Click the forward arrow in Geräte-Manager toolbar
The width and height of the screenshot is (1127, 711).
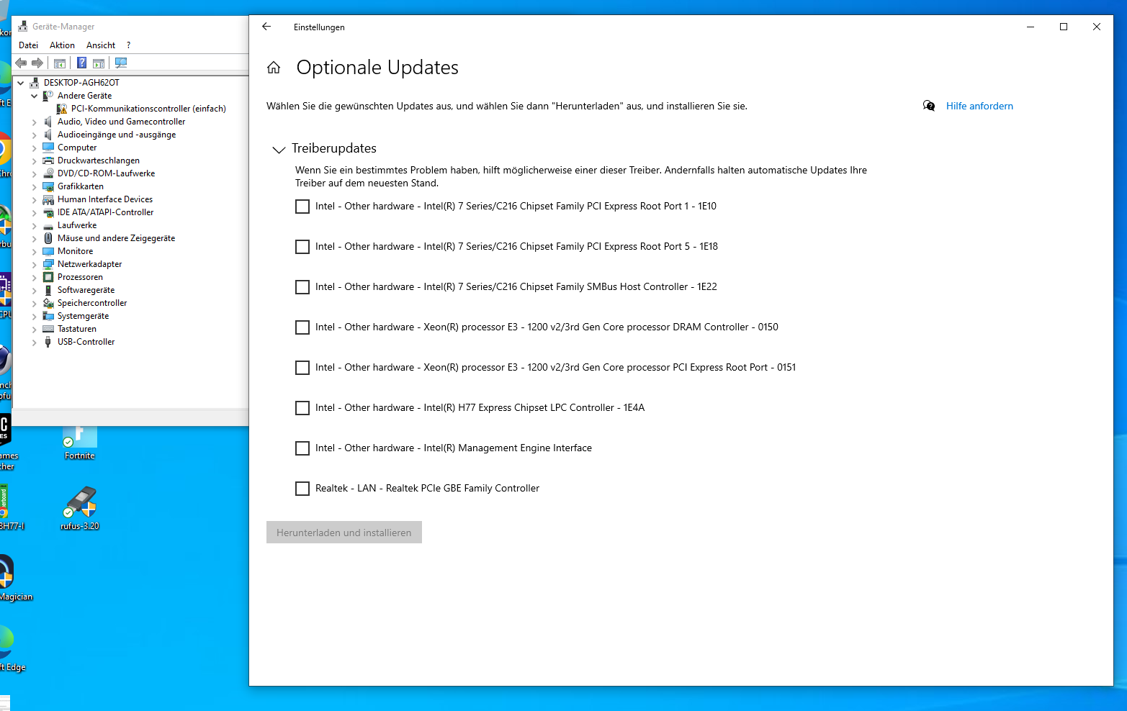click(37, 63)
